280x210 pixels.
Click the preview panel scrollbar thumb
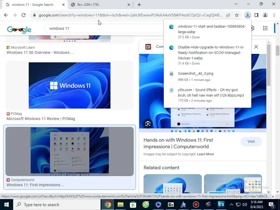[269, 65]
